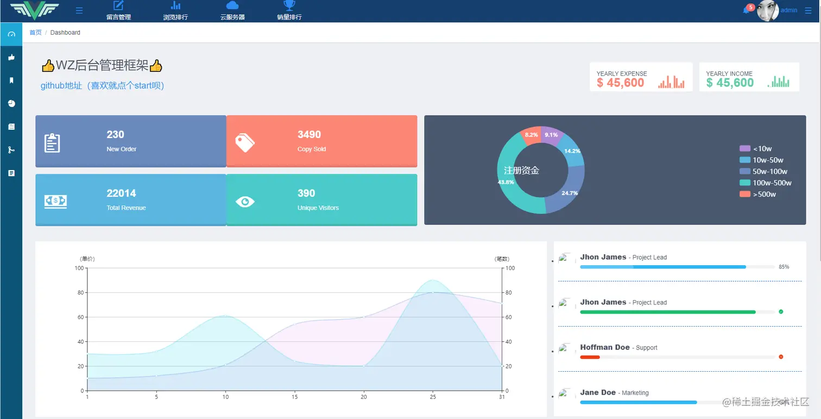Click the (笔数) right axis label
The height and width of the screenshot is (419, 821).
pos(502,259)
